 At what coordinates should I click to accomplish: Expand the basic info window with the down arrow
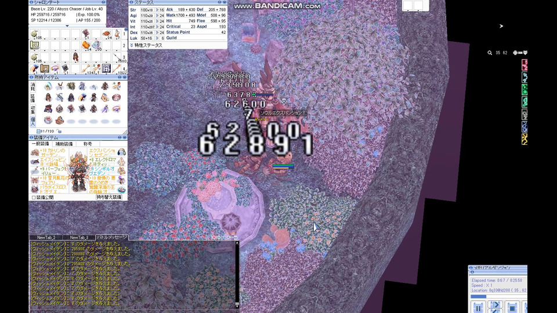tap(67, 26)
